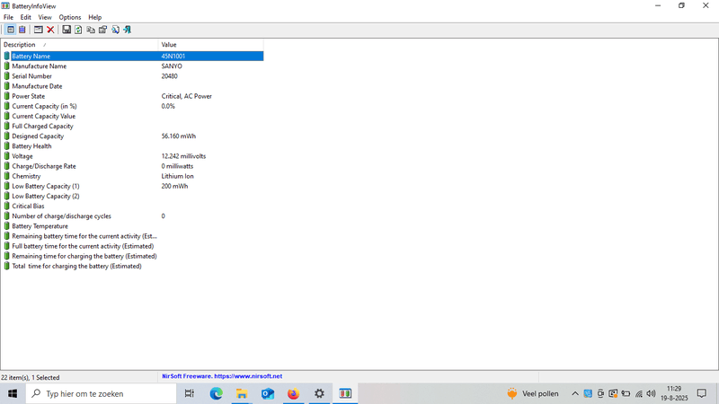This screenshot has width=719, height=404.
Task: Click the battery icon beside Manufacture Name
Action: click(x=6, y=66)
